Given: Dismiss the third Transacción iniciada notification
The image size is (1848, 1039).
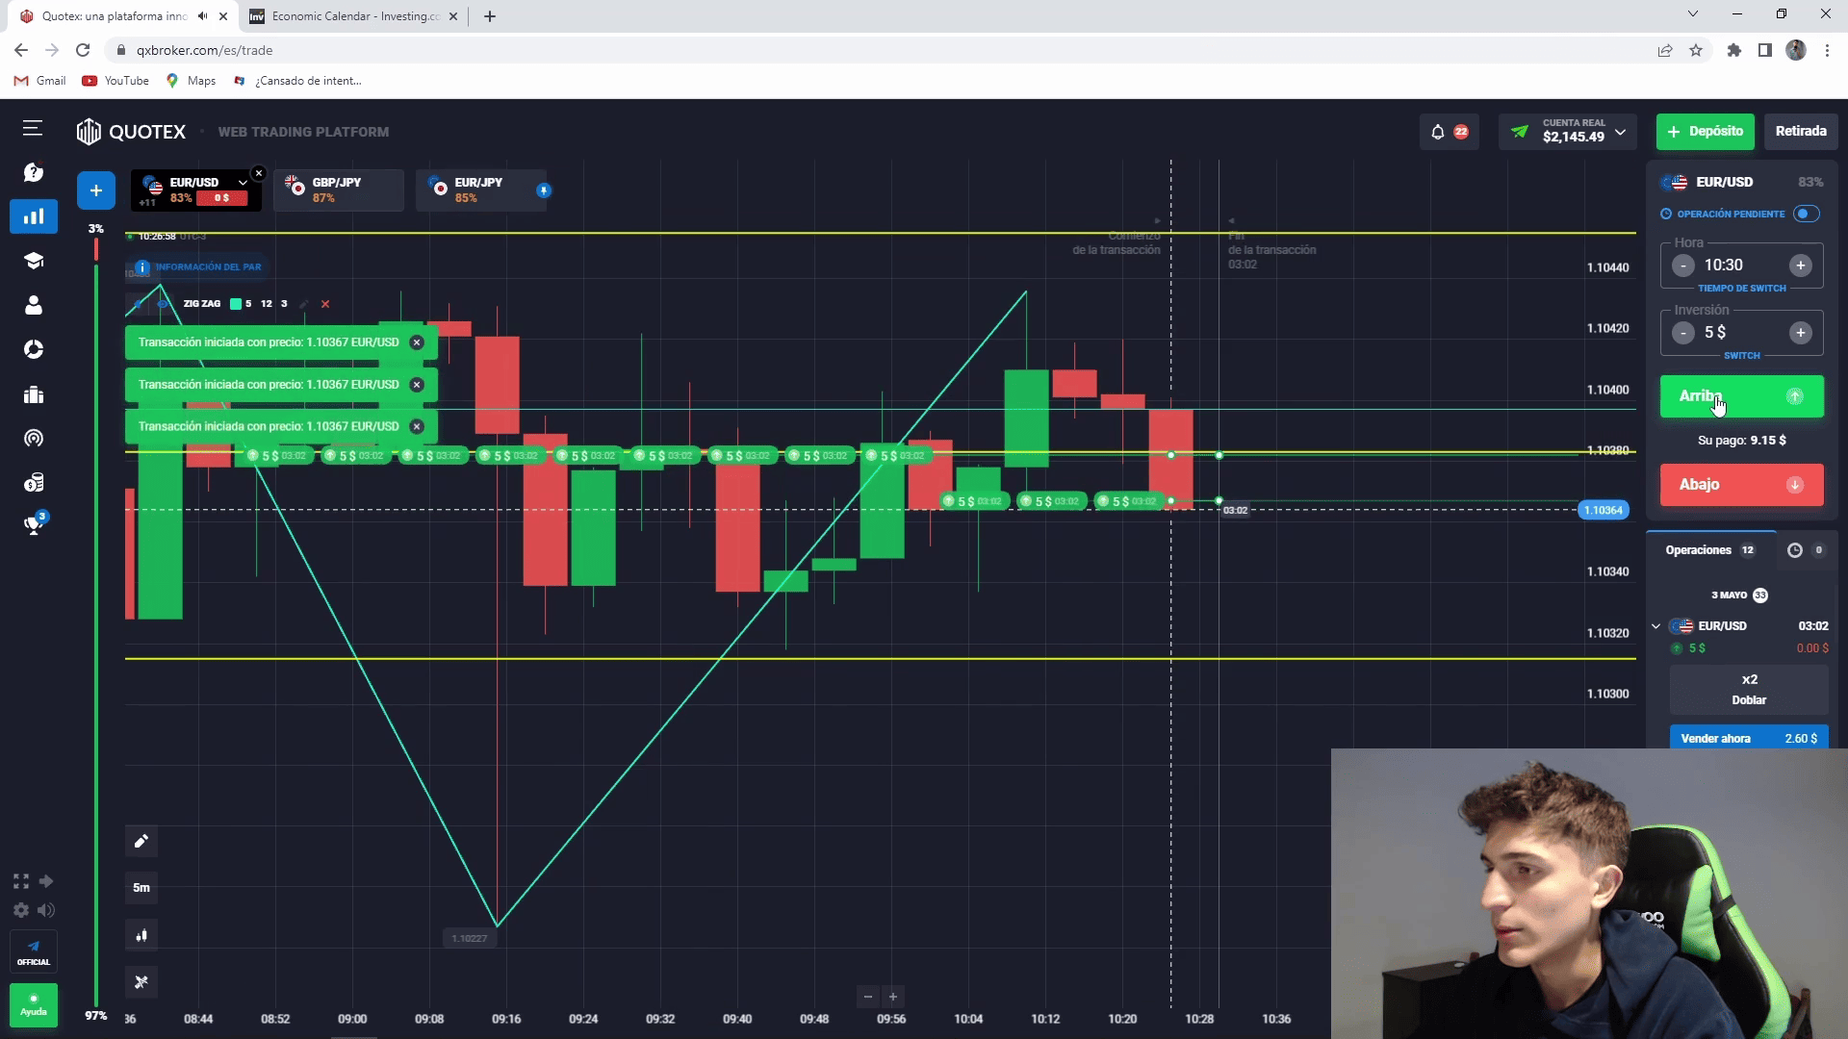Looking at the screenshot, I should tap(417, 426).
